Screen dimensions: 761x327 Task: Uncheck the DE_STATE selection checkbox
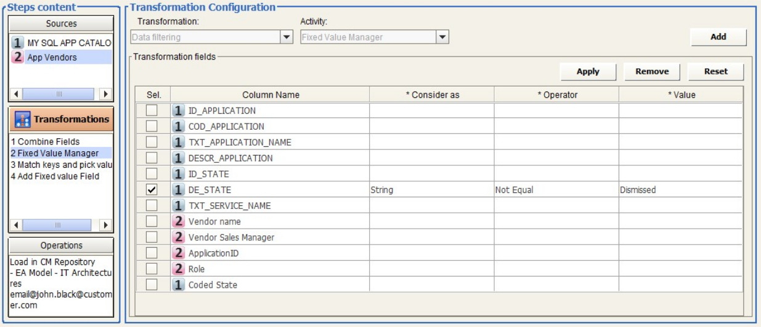[152, 190]
